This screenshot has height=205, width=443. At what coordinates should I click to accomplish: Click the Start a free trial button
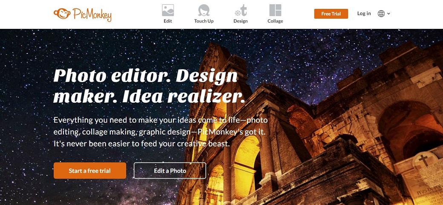pos(90,170)
